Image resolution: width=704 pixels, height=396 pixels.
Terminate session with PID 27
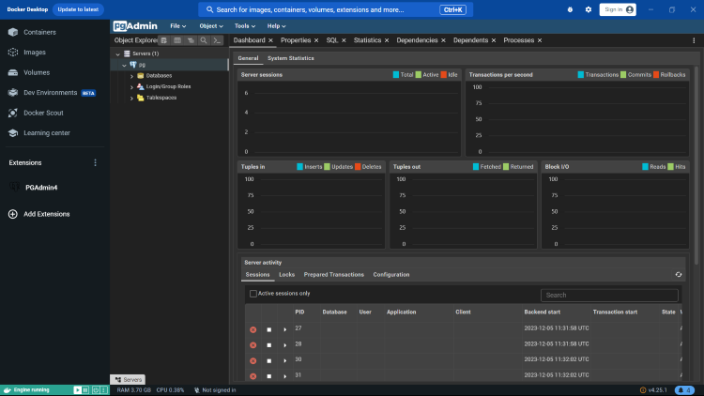[x=253, y=329]
